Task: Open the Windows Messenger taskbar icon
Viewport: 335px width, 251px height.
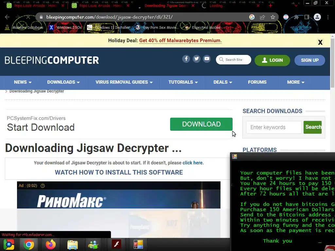Action: coord(93,244)
